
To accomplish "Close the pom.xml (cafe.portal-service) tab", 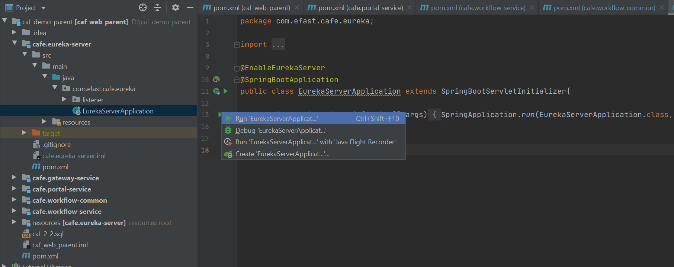I will click(x=410, y=7).
